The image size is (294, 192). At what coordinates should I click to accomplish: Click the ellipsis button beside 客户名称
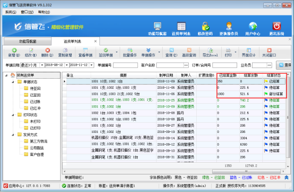(186, 65)
